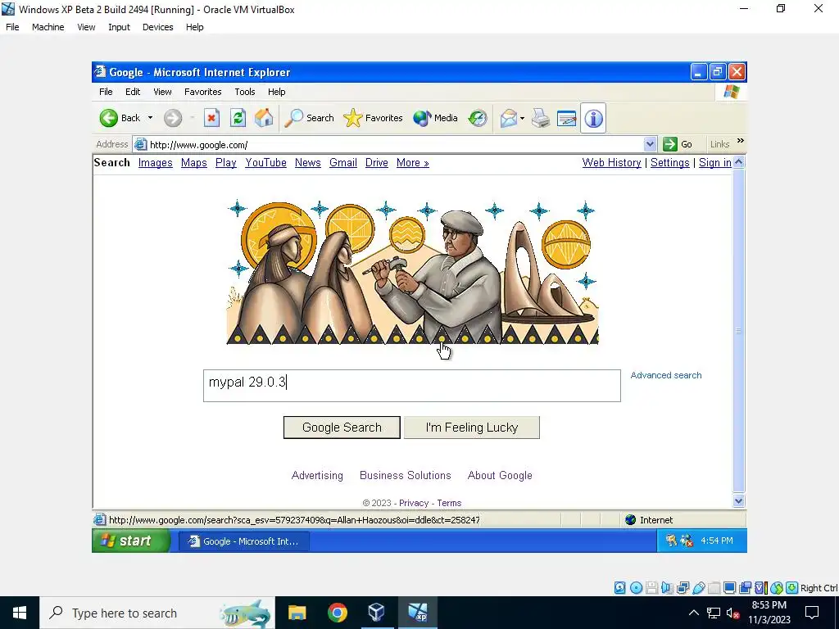
Task: Go back with IE Back button
Action: point(120,118)
